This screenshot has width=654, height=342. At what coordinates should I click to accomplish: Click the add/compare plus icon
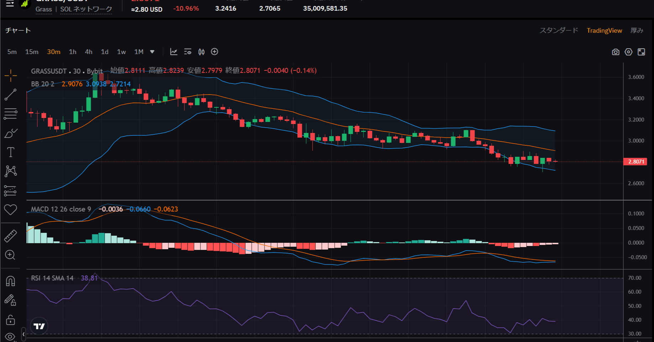(215, 52)
